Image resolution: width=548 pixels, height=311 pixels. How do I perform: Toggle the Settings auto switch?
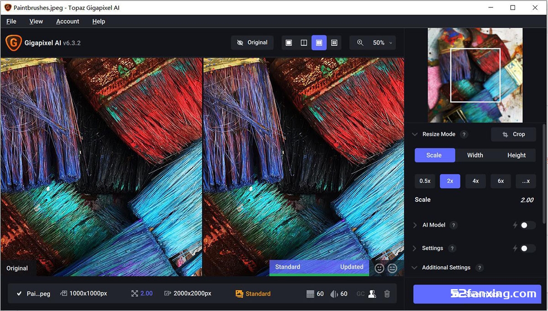pos(528,249)
